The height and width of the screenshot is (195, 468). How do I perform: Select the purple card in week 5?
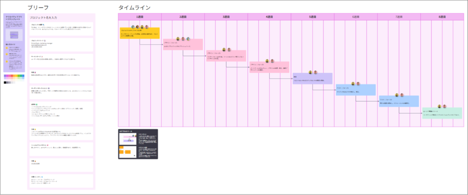click(312, 79)
